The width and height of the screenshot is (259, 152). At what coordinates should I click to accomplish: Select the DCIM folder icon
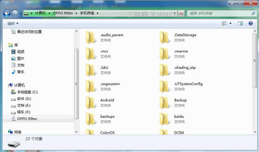[x=164, y=132]
